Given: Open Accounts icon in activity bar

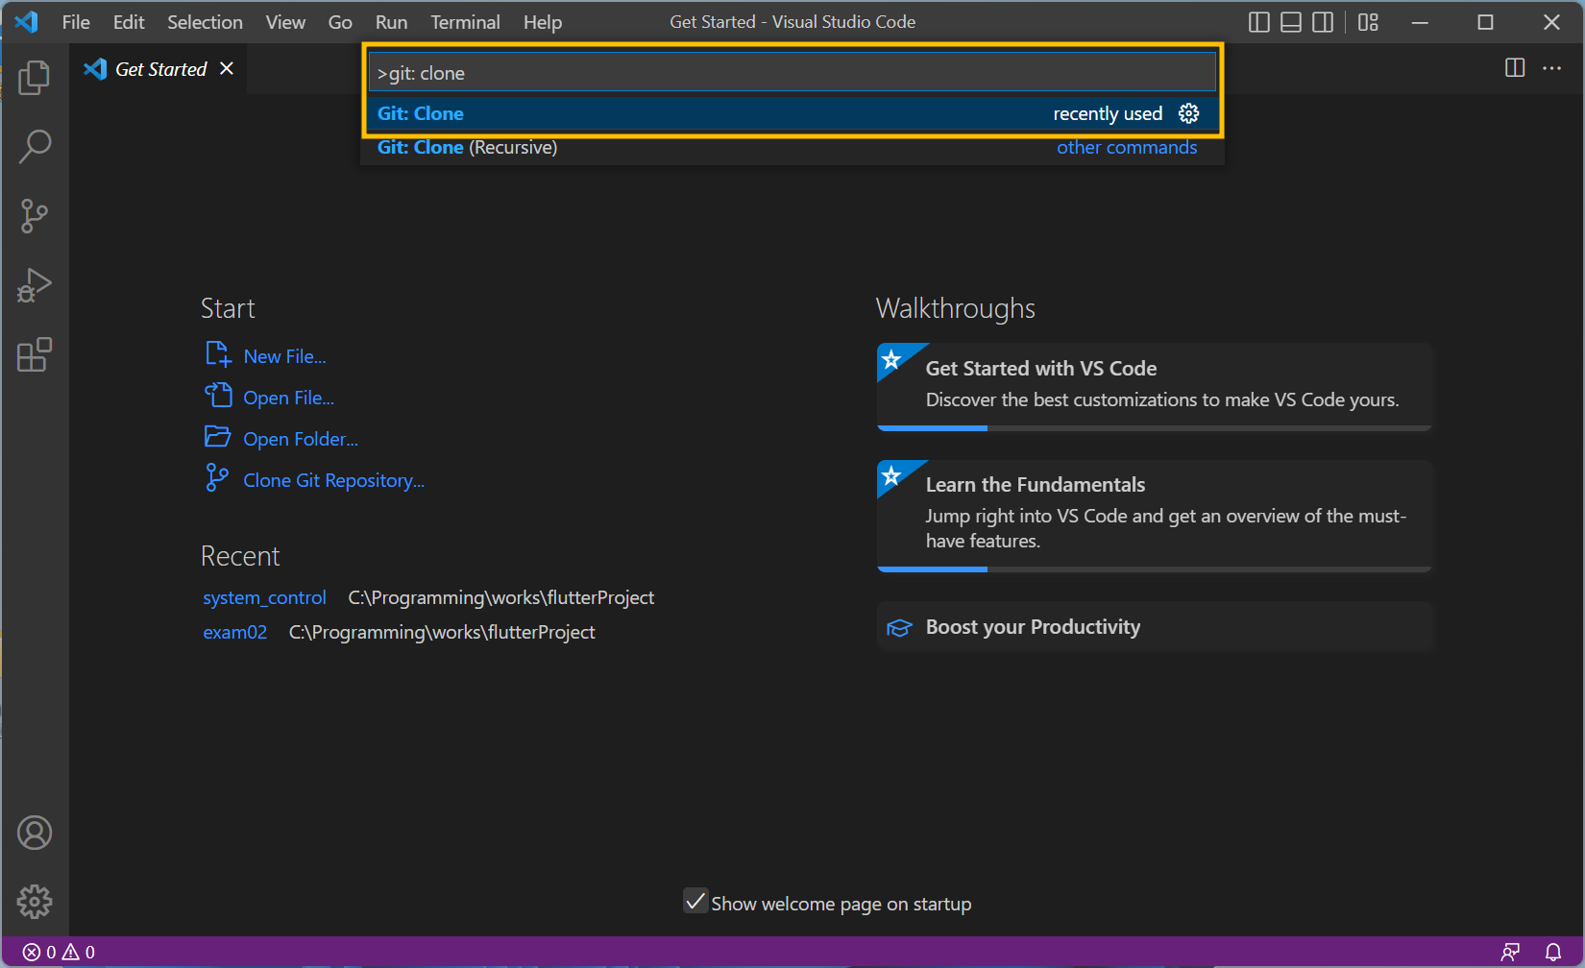Looking at the screenshot, I should click(x=35, y=833).
